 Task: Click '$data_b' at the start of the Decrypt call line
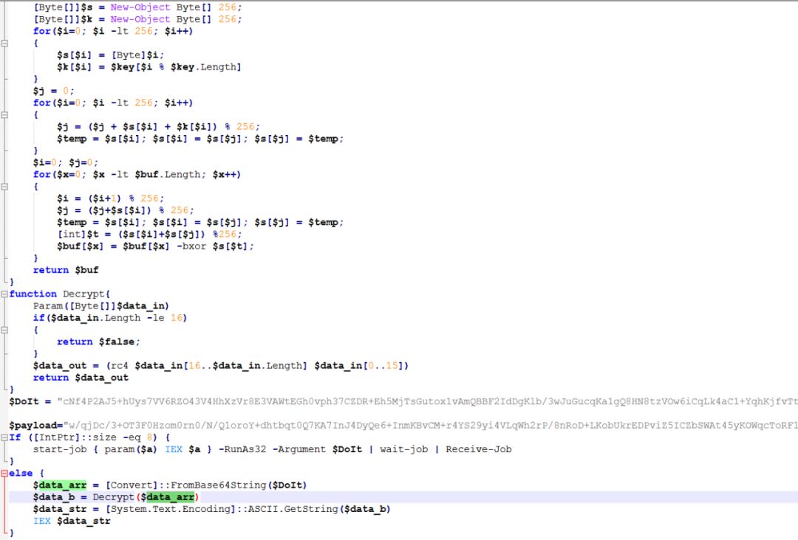53,497
